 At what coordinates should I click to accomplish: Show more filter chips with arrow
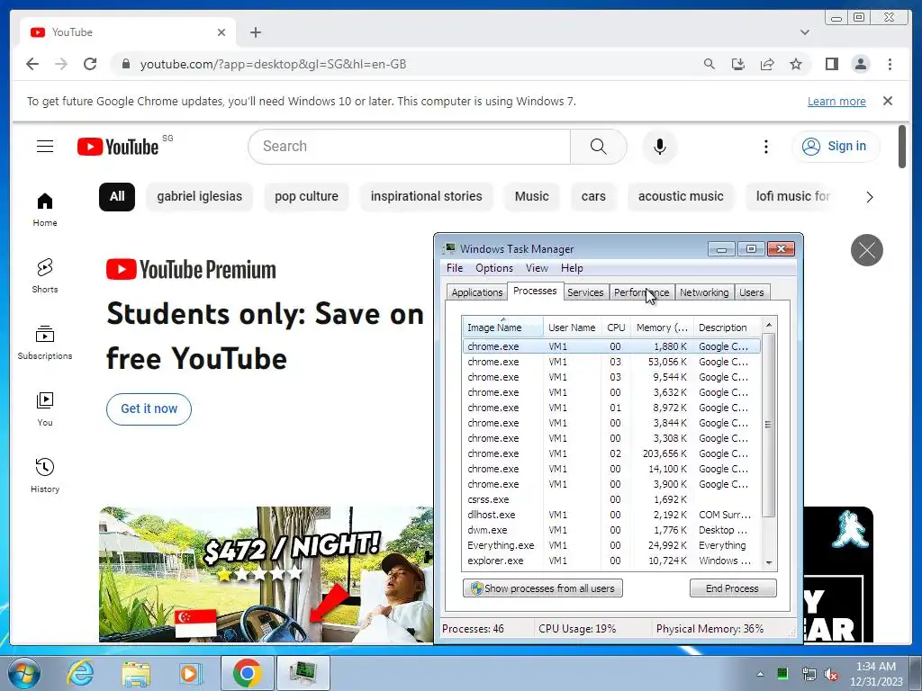(x=869, y=197)
